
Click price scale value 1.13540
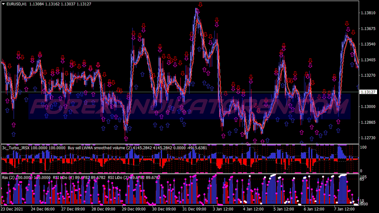point(368,44)
